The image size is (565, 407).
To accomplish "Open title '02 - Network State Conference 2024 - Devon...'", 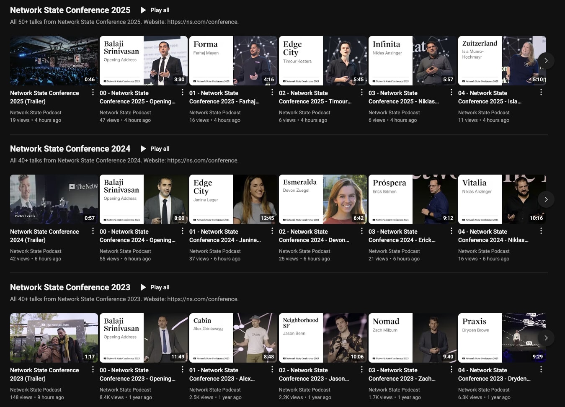I will [x=314, y=236].
